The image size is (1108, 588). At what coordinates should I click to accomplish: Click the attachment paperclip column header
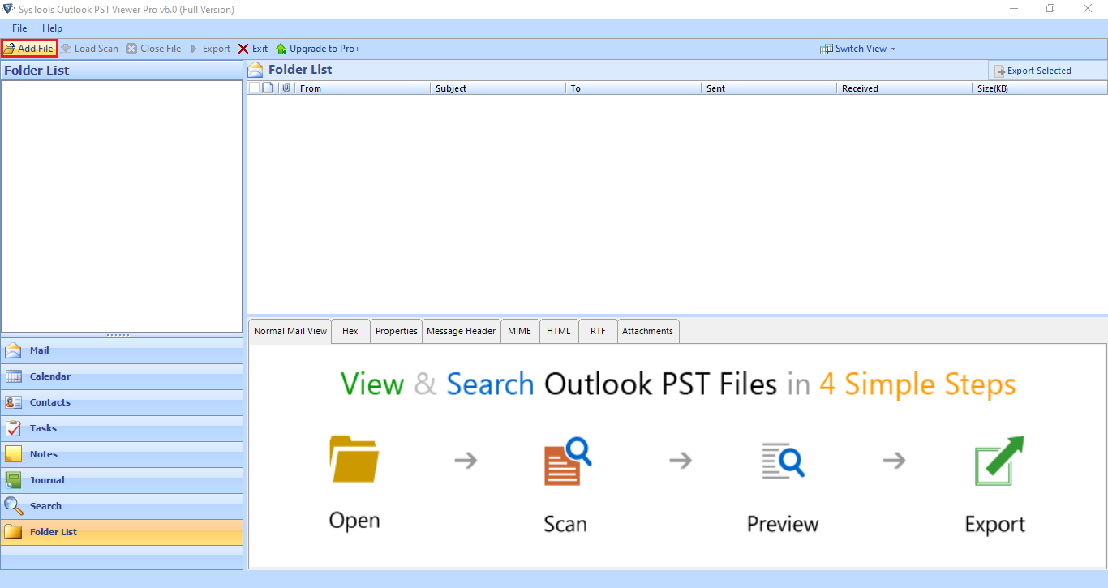[x=286, y=88]
